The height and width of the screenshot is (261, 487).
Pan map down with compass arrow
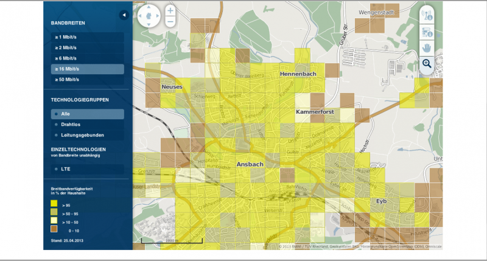click(x=150, y=24)
